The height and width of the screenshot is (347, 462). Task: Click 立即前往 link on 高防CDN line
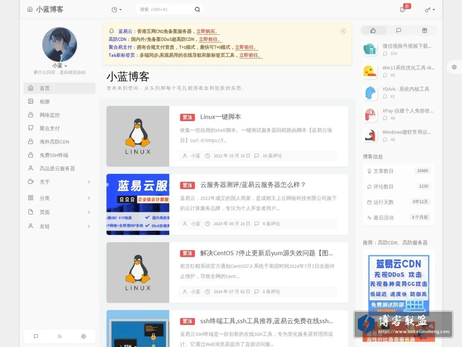(210, 39)
